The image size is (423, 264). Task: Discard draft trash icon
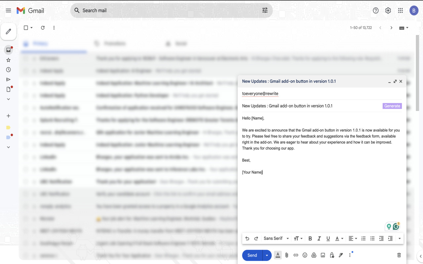coord(399,255)
